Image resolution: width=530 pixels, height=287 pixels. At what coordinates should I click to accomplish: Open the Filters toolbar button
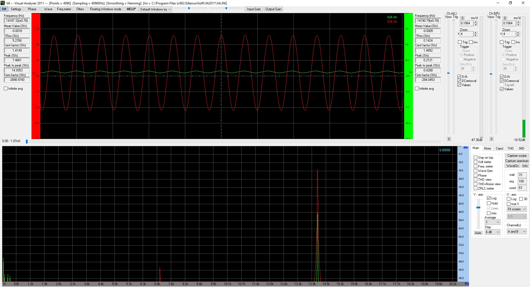(80, 9)
